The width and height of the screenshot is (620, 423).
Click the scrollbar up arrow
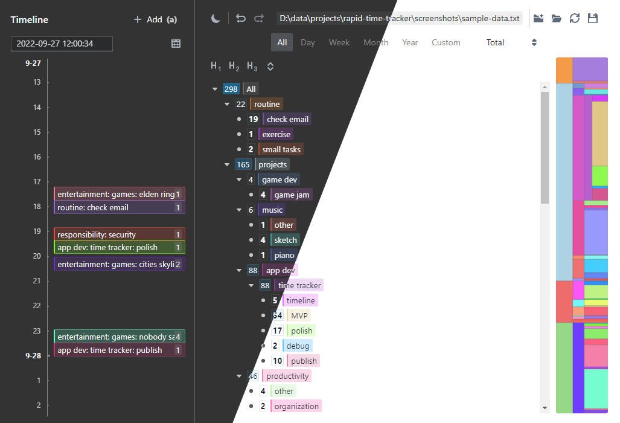coord(545,86)
